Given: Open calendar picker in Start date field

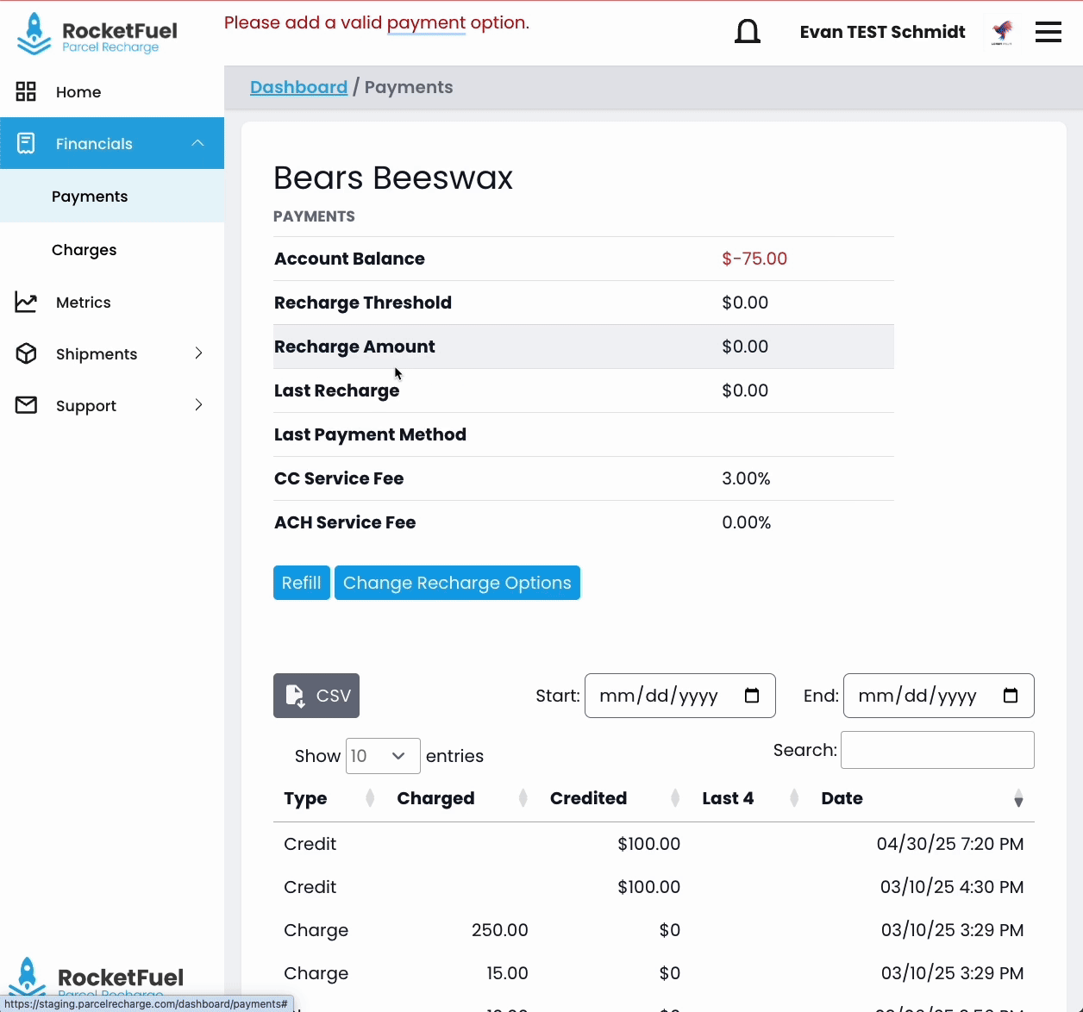Looking at the screenshot, I should coord(752,696).
